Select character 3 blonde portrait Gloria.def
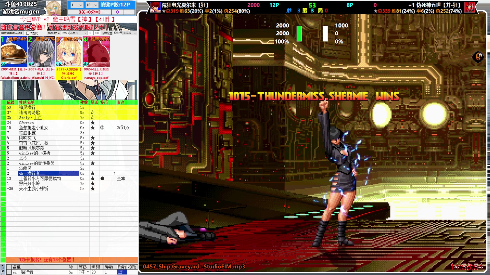This screenshot has width=490, height=275. (69, 52)
